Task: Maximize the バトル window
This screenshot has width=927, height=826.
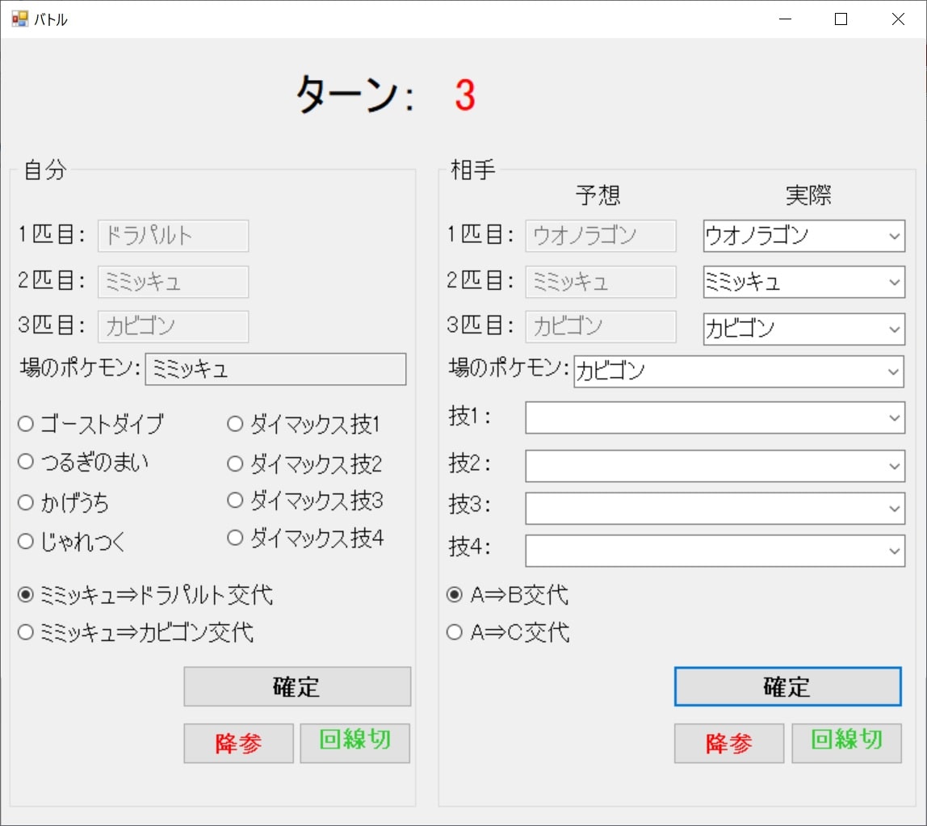Action: pyautogui.click(x=841, y=19)
